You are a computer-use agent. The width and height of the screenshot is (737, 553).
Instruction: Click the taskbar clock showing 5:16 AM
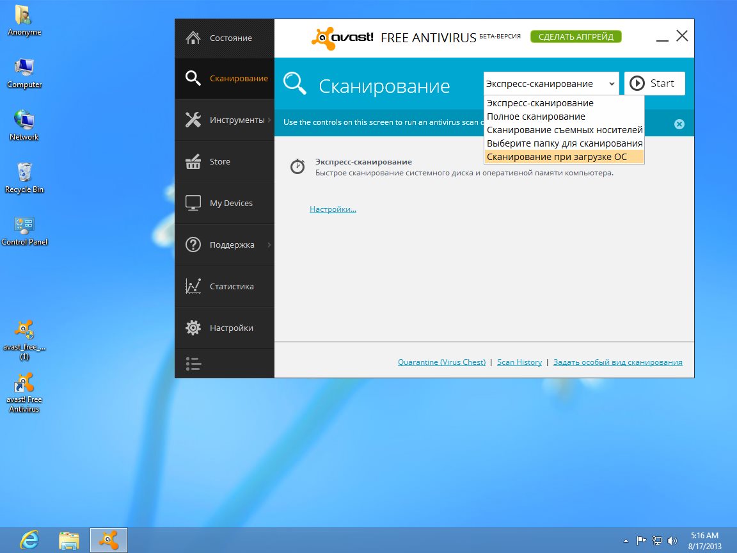704,541
